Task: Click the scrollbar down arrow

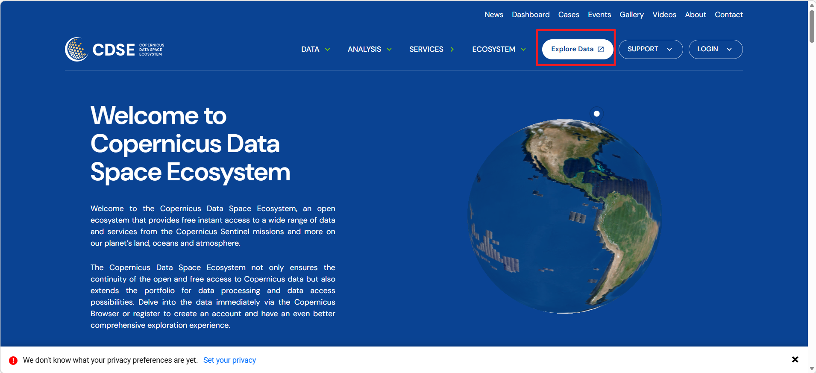Action: tap(812, 368)
